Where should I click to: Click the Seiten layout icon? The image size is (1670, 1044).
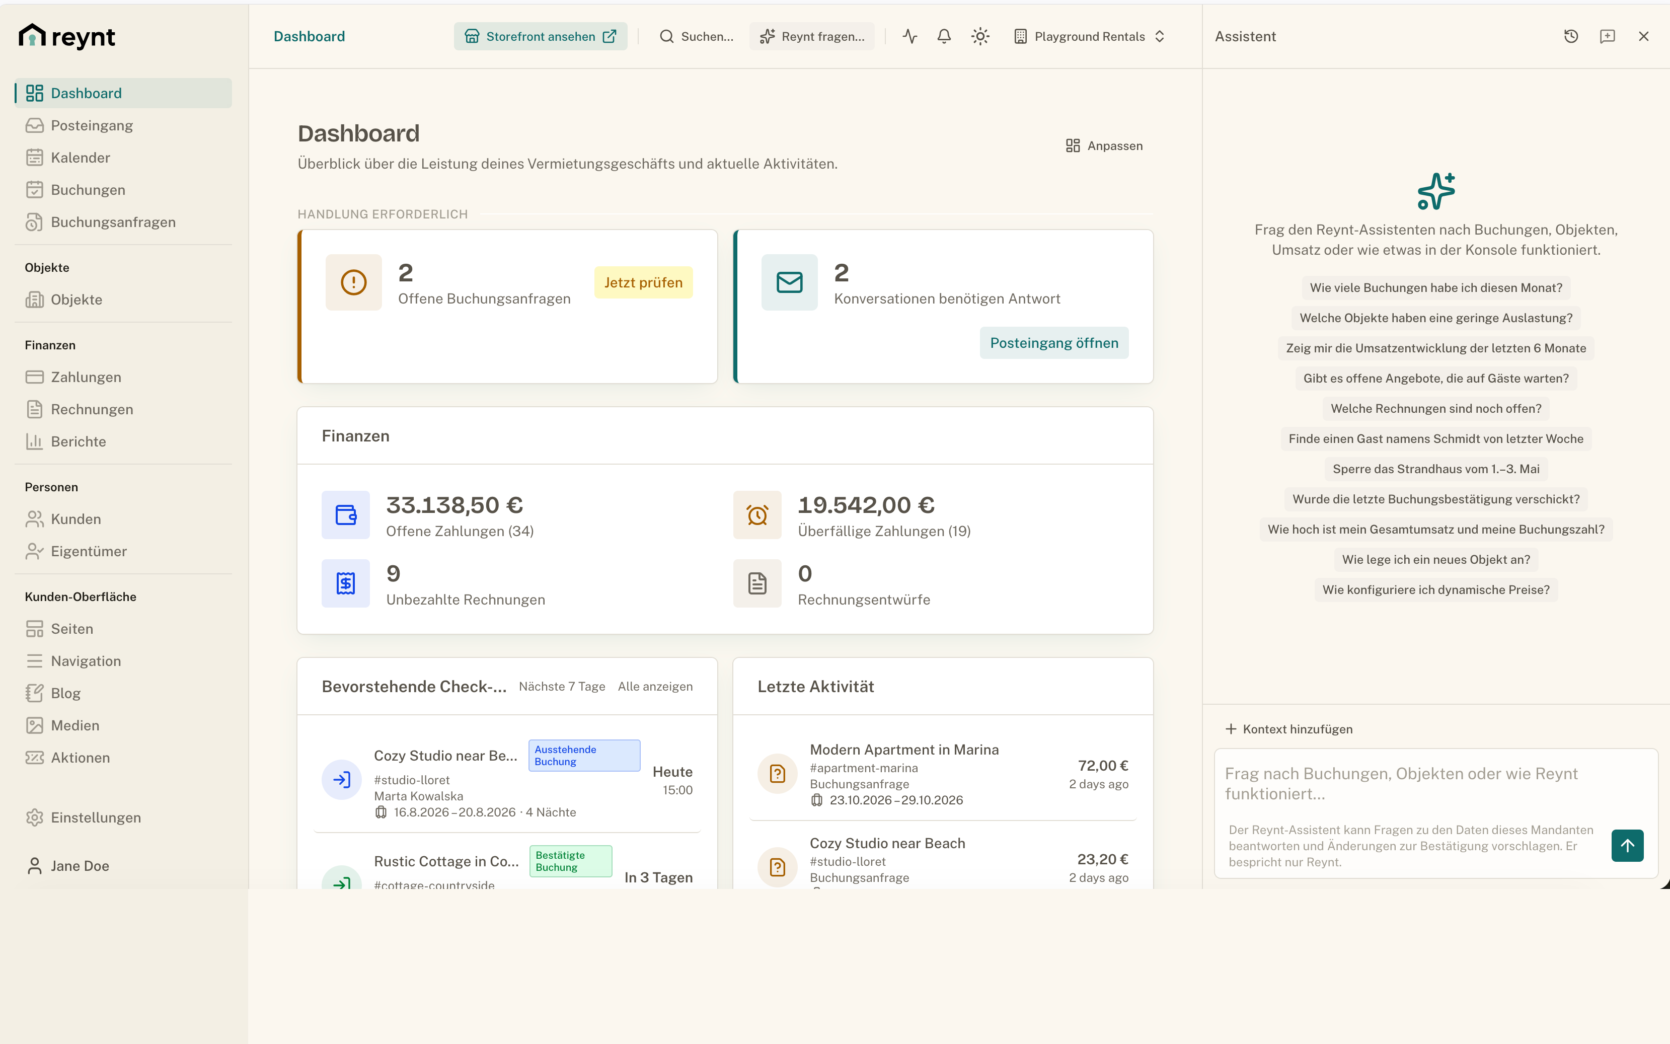35,629
